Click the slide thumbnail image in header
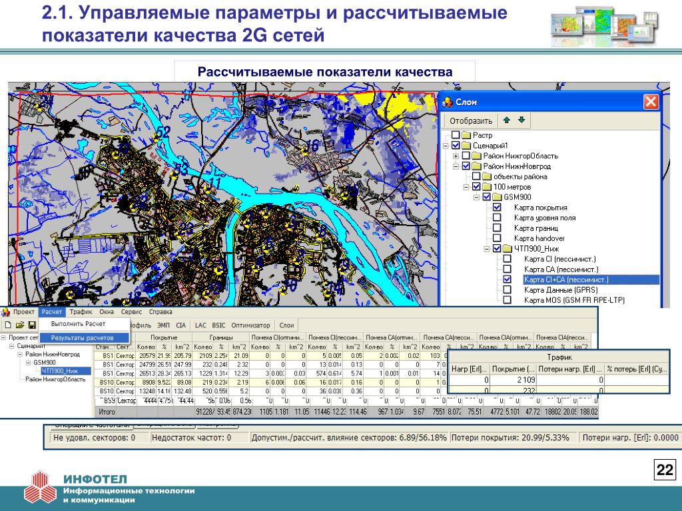This screenshot has height=511, width=682. 604,27
